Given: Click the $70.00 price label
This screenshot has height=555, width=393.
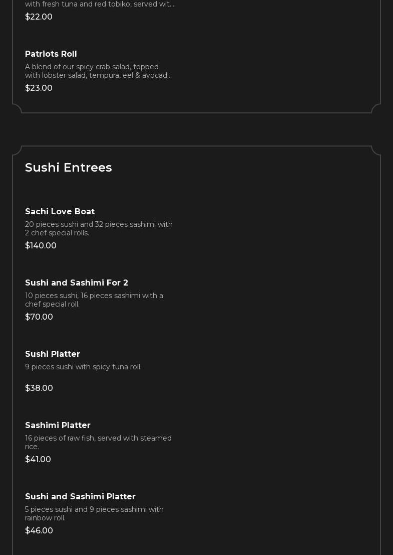Looking at the screenshot, I should pos(39,317).
